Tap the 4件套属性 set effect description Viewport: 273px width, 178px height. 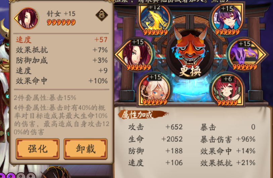point(61,120)
